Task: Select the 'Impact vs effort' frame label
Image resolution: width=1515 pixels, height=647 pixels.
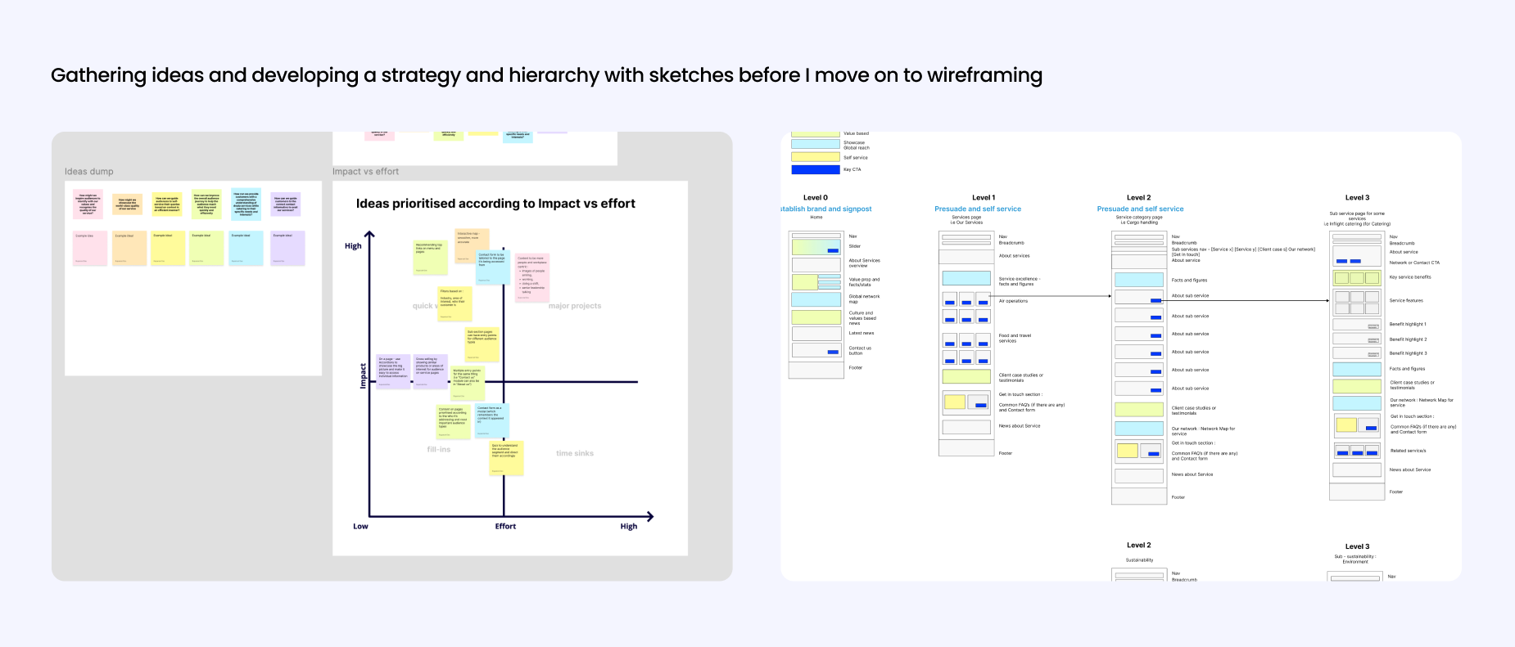Action: 365,172
